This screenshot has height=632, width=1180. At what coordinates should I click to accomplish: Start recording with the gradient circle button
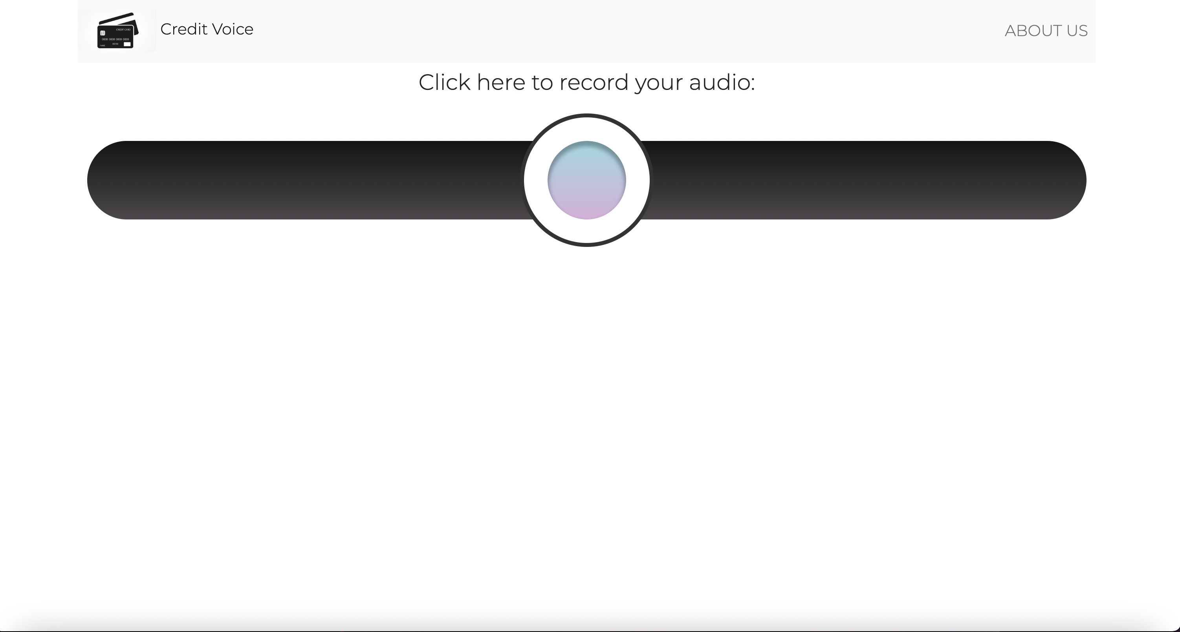(587, 180)
